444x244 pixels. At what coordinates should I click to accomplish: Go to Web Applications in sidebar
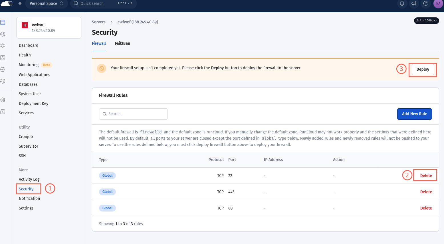pos(35,75)
